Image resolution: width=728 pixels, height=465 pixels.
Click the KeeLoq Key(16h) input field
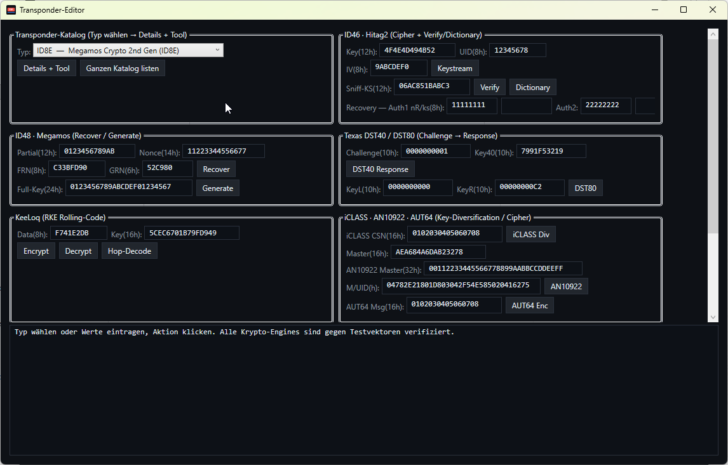click(192, 233)
